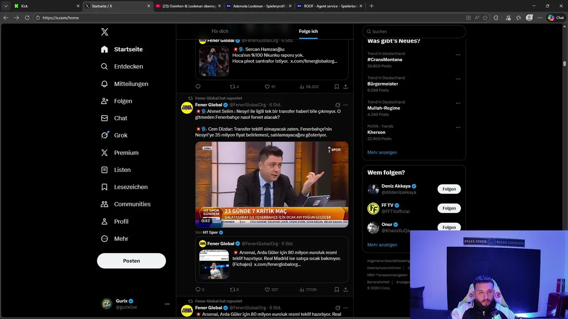Switch to the Für dich tab

point(220,31)
